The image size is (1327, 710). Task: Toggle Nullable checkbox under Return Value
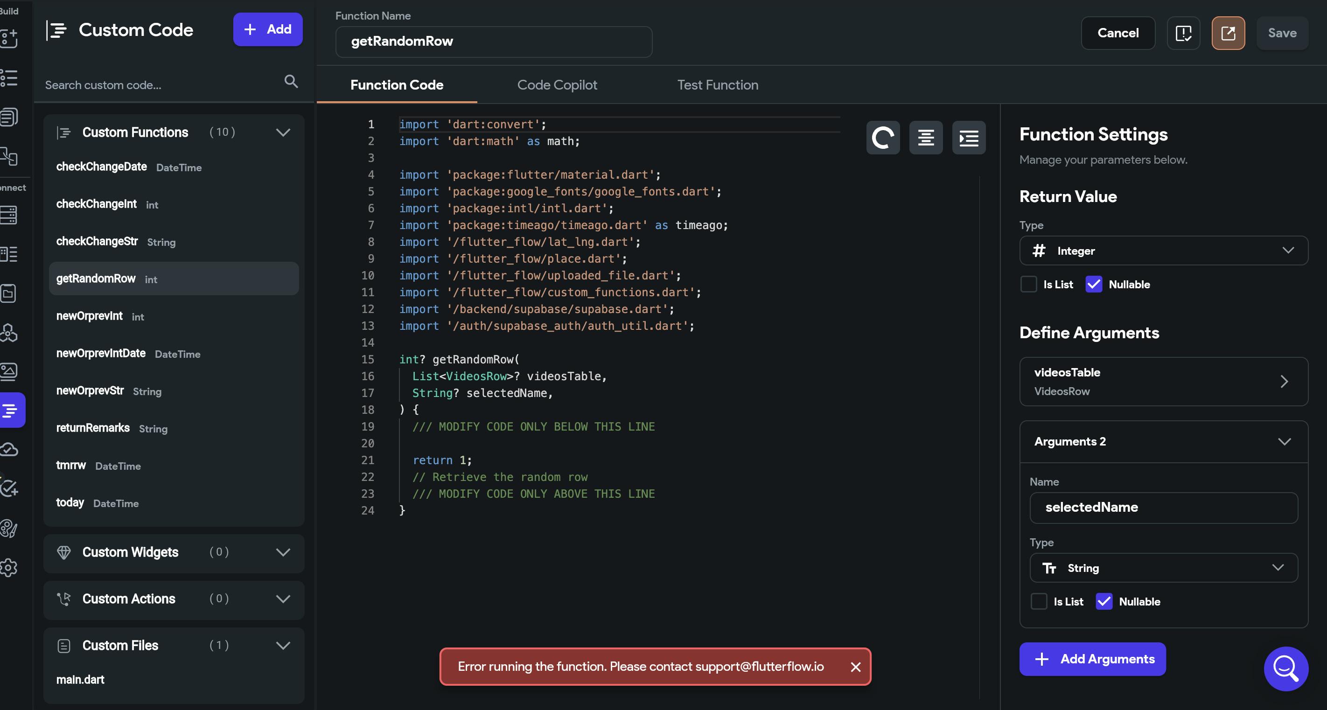(x=1094, y=284)
